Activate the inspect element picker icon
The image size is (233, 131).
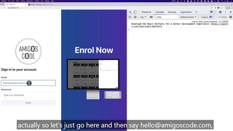pos(130,12)
